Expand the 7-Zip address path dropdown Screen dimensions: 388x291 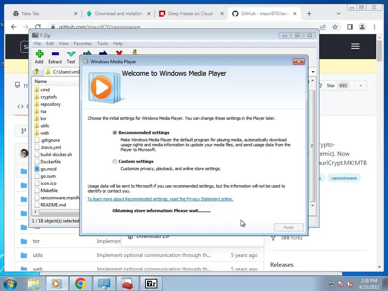313,72
